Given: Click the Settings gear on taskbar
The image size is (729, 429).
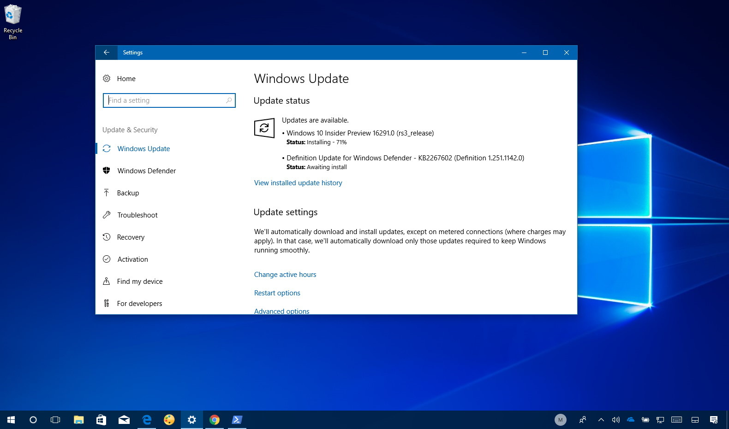Looking at the screenshot, I should 192,420.
